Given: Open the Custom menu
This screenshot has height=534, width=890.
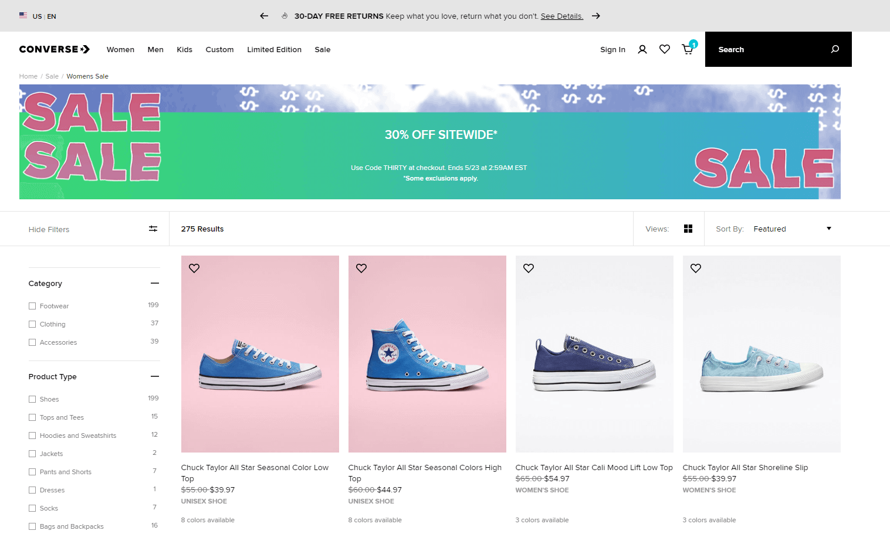Looking at the screenshot, I should click(x=219, y=50).
